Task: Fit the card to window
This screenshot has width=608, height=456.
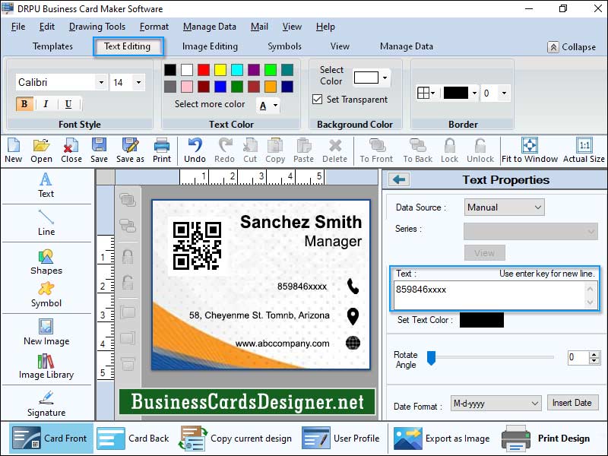Action: [x=530, y=150]
